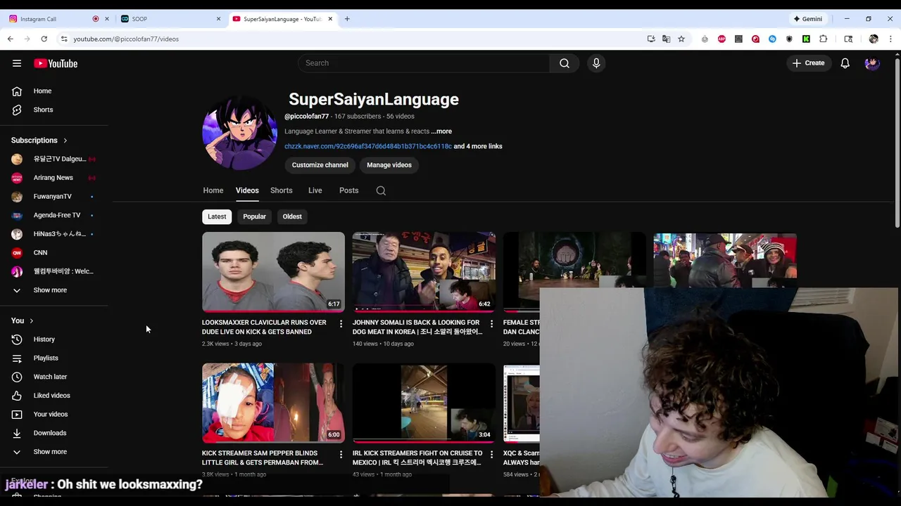Screen dimensions: 901x506
Task: Open the Gemini button in Chrome
Action: 808,19
